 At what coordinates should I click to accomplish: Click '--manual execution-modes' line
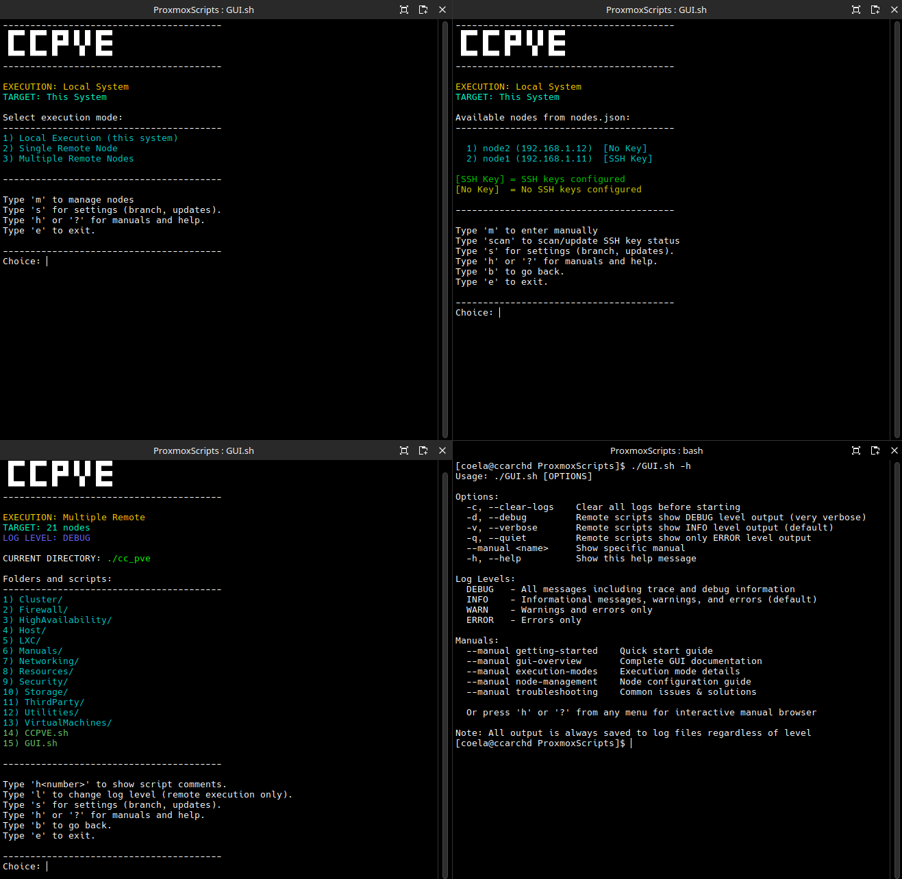click(x=603, y=672)
